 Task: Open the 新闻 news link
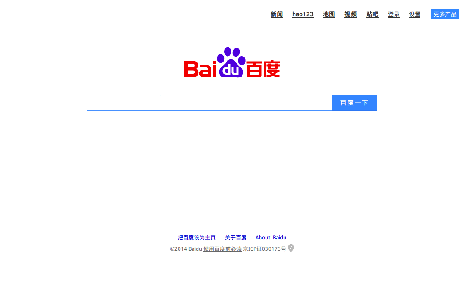(277, 14)
